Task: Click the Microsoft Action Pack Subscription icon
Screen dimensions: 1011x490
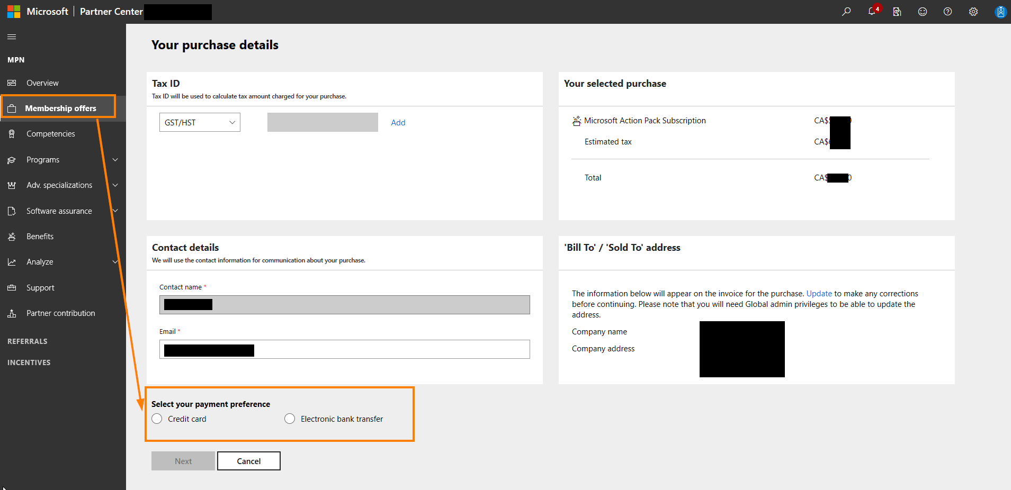Action: point(577,121)
